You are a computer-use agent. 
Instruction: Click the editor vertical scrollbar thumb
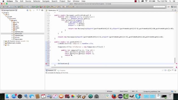coord(175,60)
